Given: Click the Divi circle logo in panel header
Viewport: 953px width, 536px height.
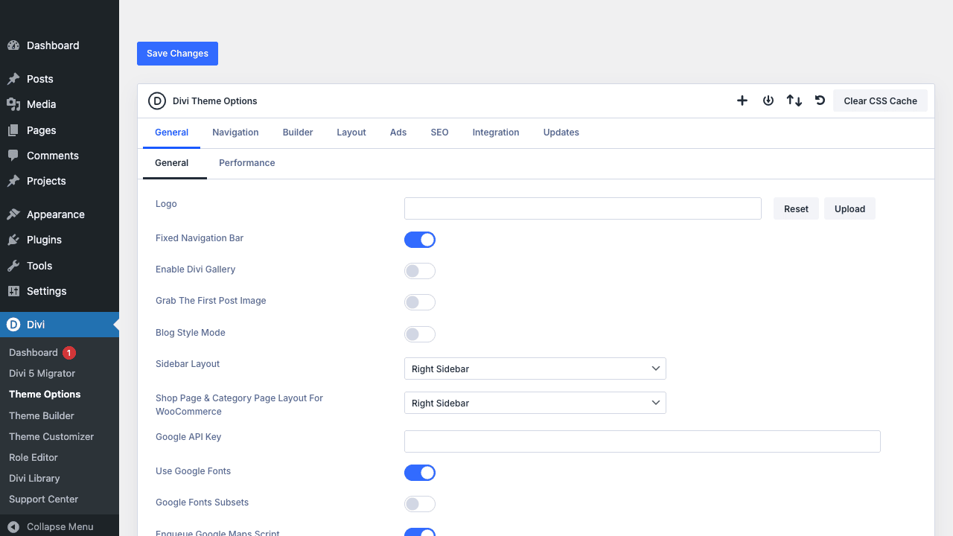Looking at the screenshot, I should pos(156,101).
